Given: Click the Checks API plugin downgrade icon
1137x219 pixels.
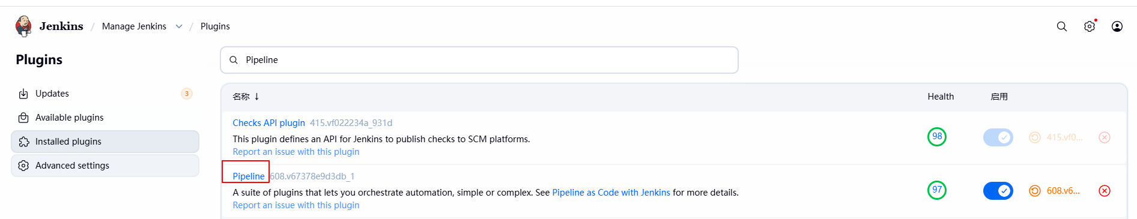Looking at the screenshot, I should pos(1034,137).
